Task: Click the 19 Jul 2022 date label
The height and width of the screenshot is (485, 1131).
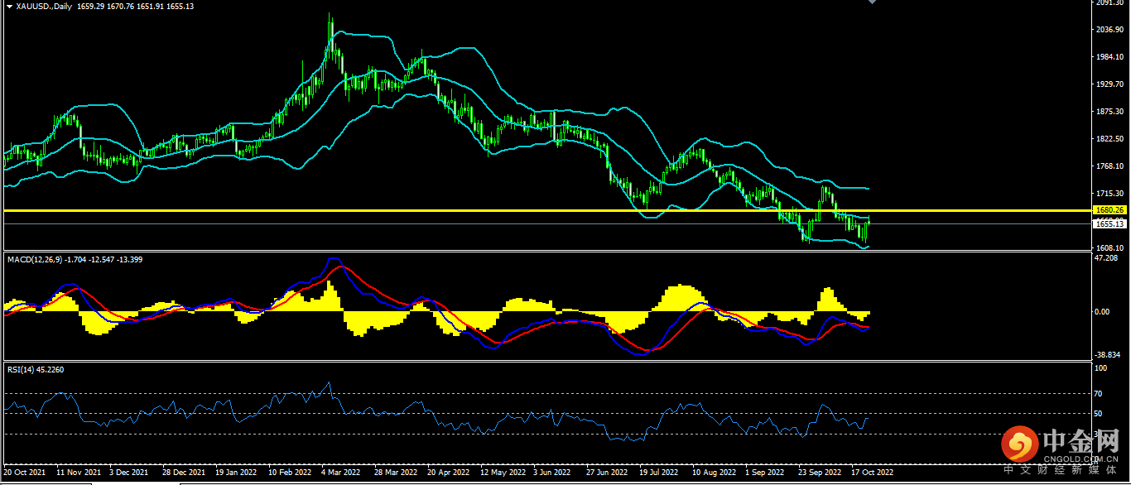Action: click(658, 473)
